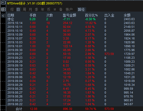Open the 周 weekly tab
The height and width of the screenshot is (111, 143).
pos(24,9)
